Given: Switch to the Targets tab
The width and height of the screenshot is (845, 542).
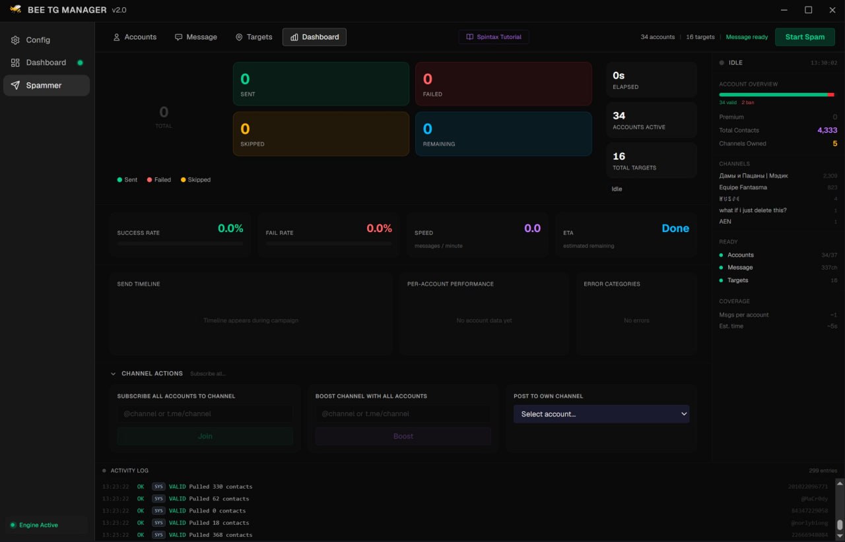Looking at the screenshot, I should click(x=253, y=37).
